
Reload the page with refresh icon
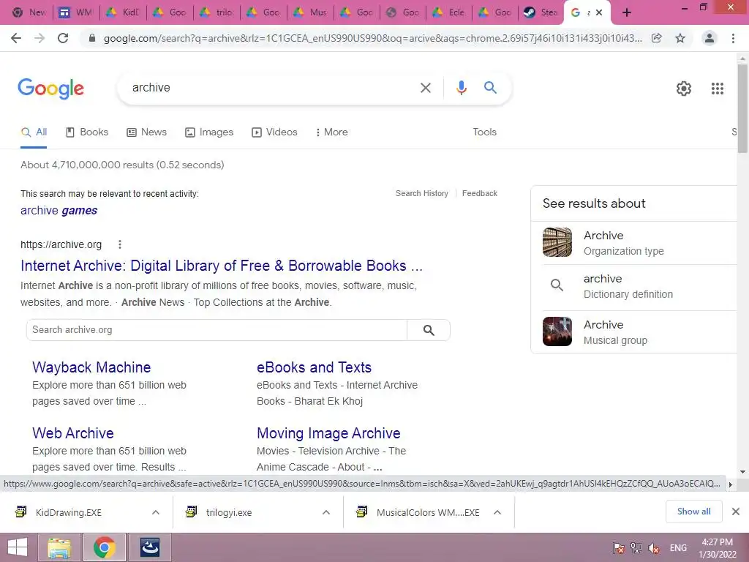tap(63, 38)
